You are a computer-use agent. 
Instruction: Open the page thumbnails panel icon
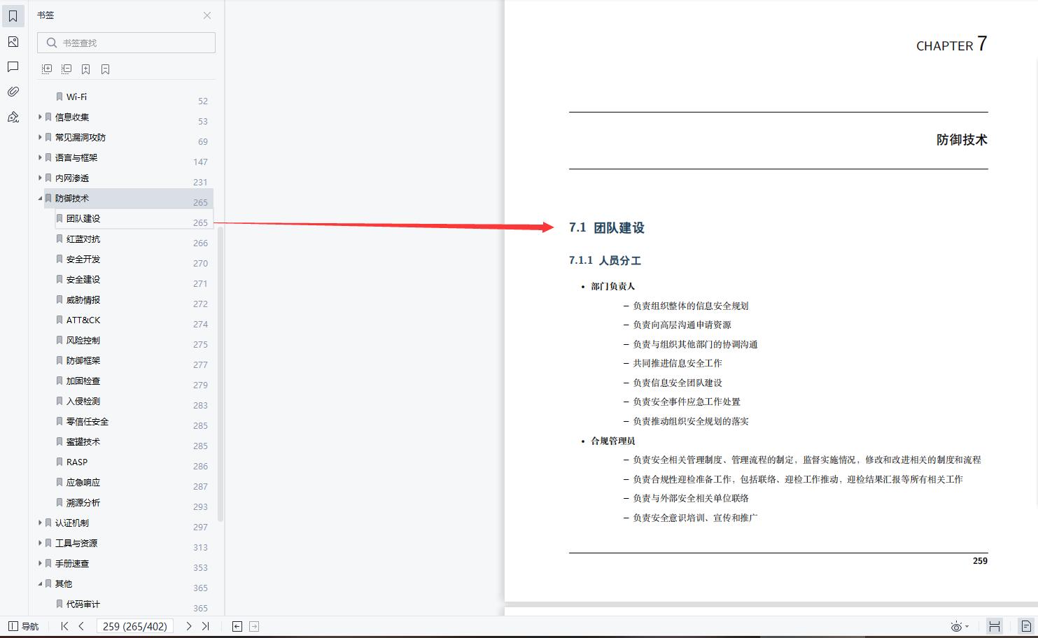13,42
